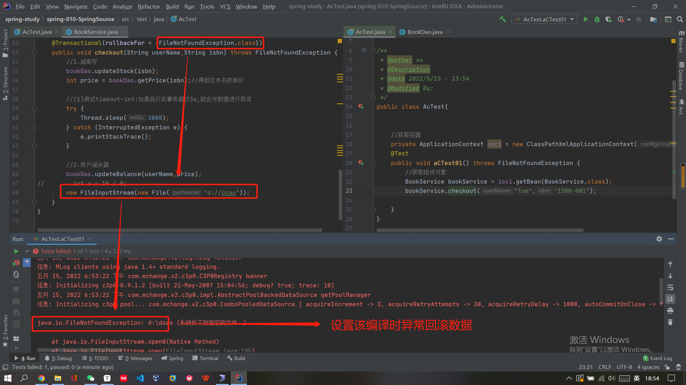
Task: Switch to the BookDao.java editor tab
Action: click(424, 32)
